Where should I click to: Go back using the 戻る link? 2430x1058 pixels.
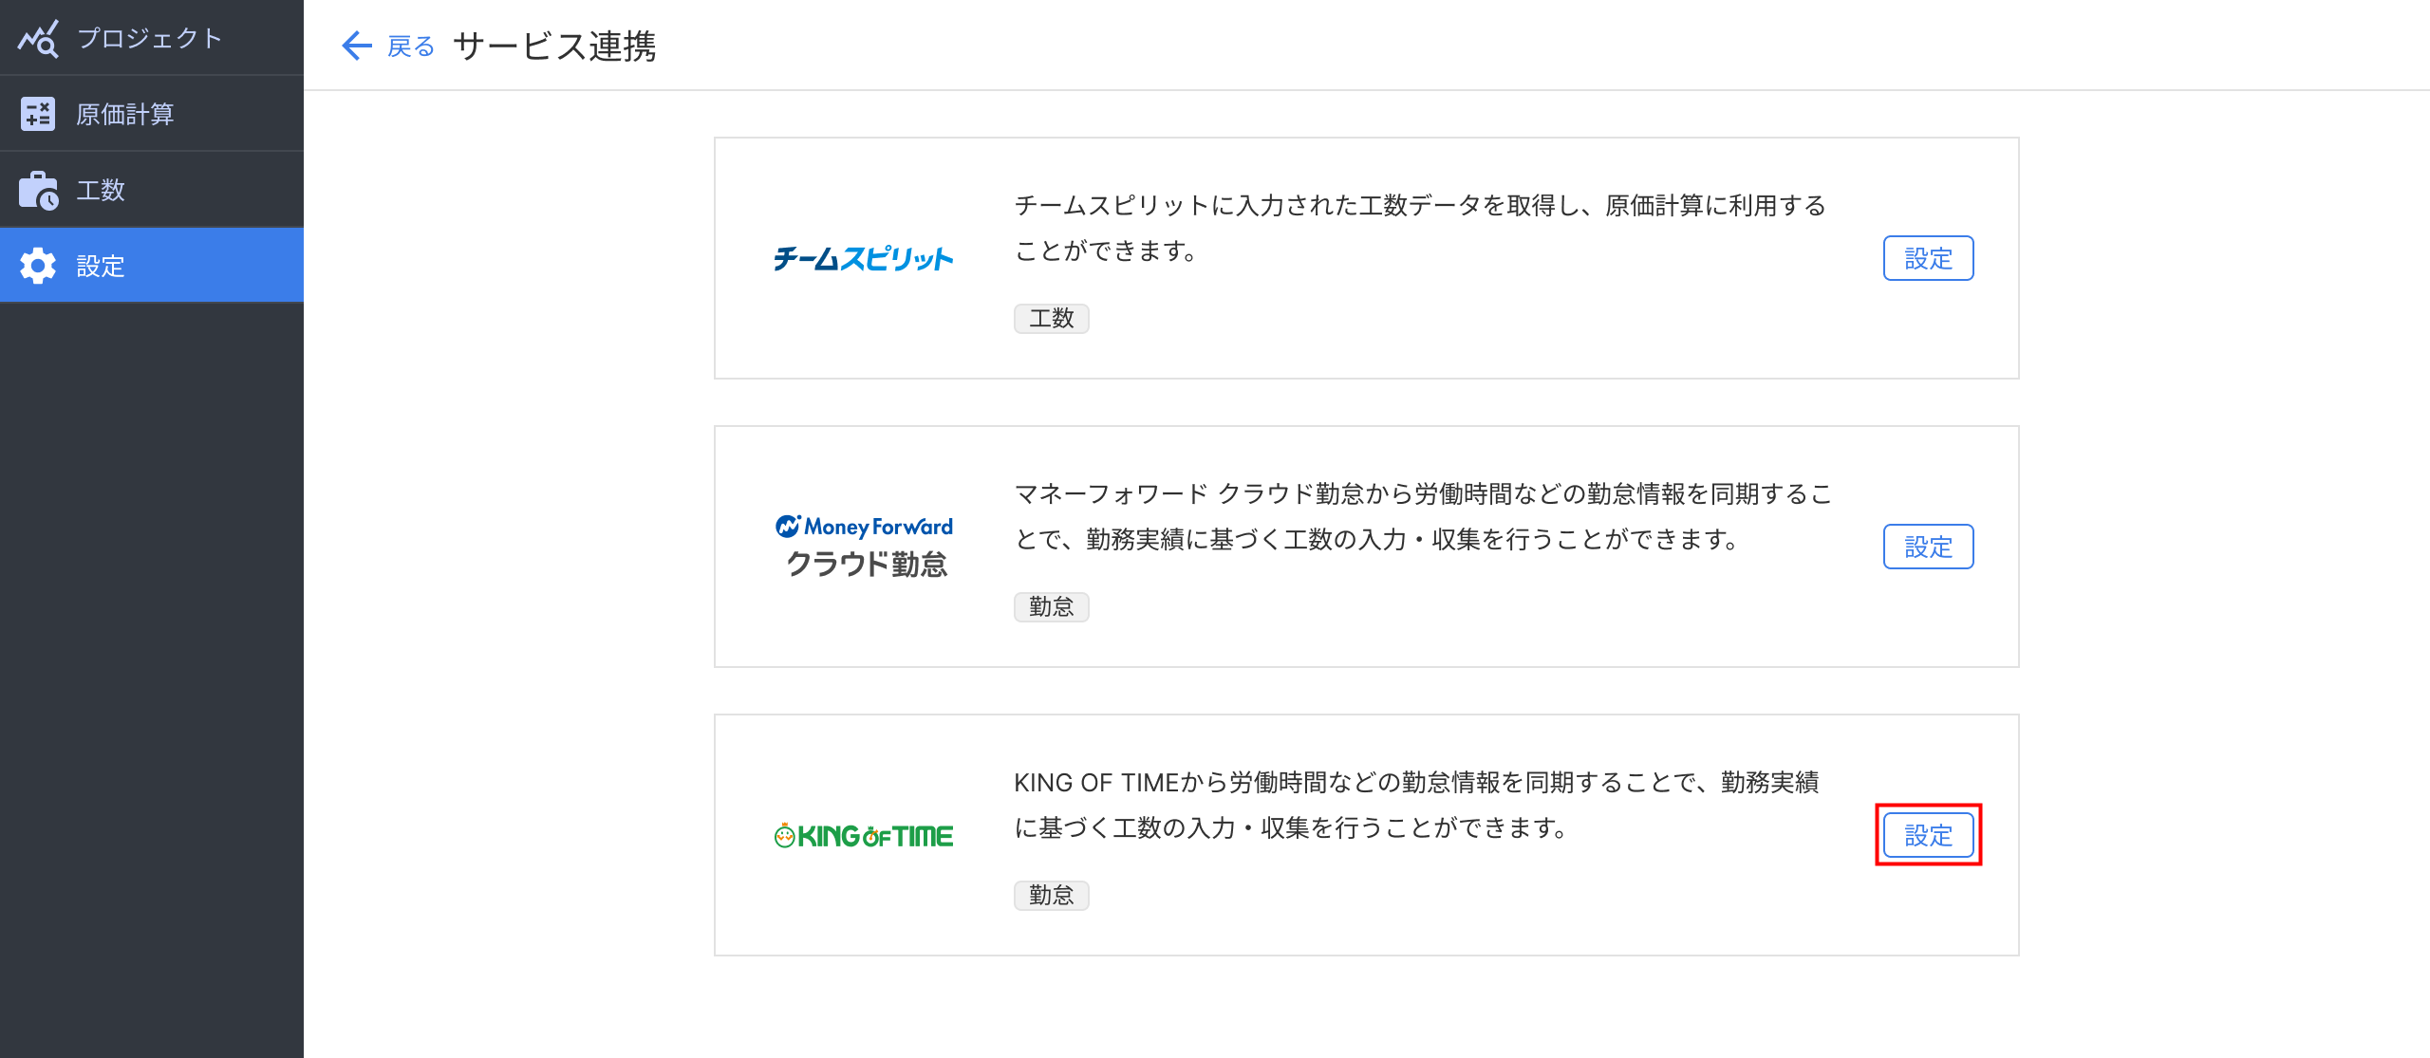click(411, 46)
